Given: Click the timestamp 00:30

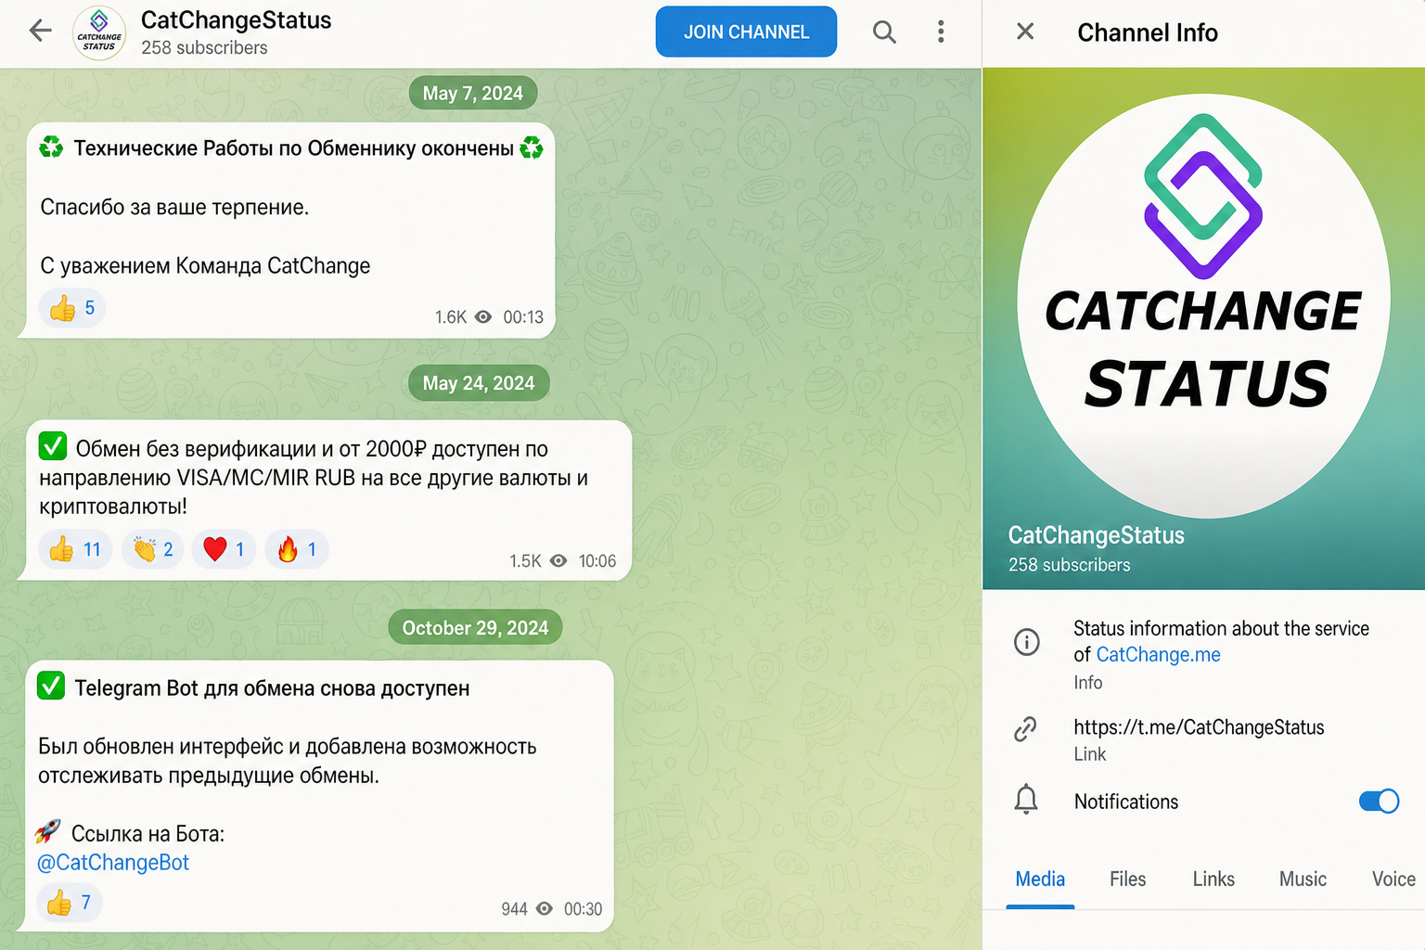Looking at the screenshot, I should [583, 909].
